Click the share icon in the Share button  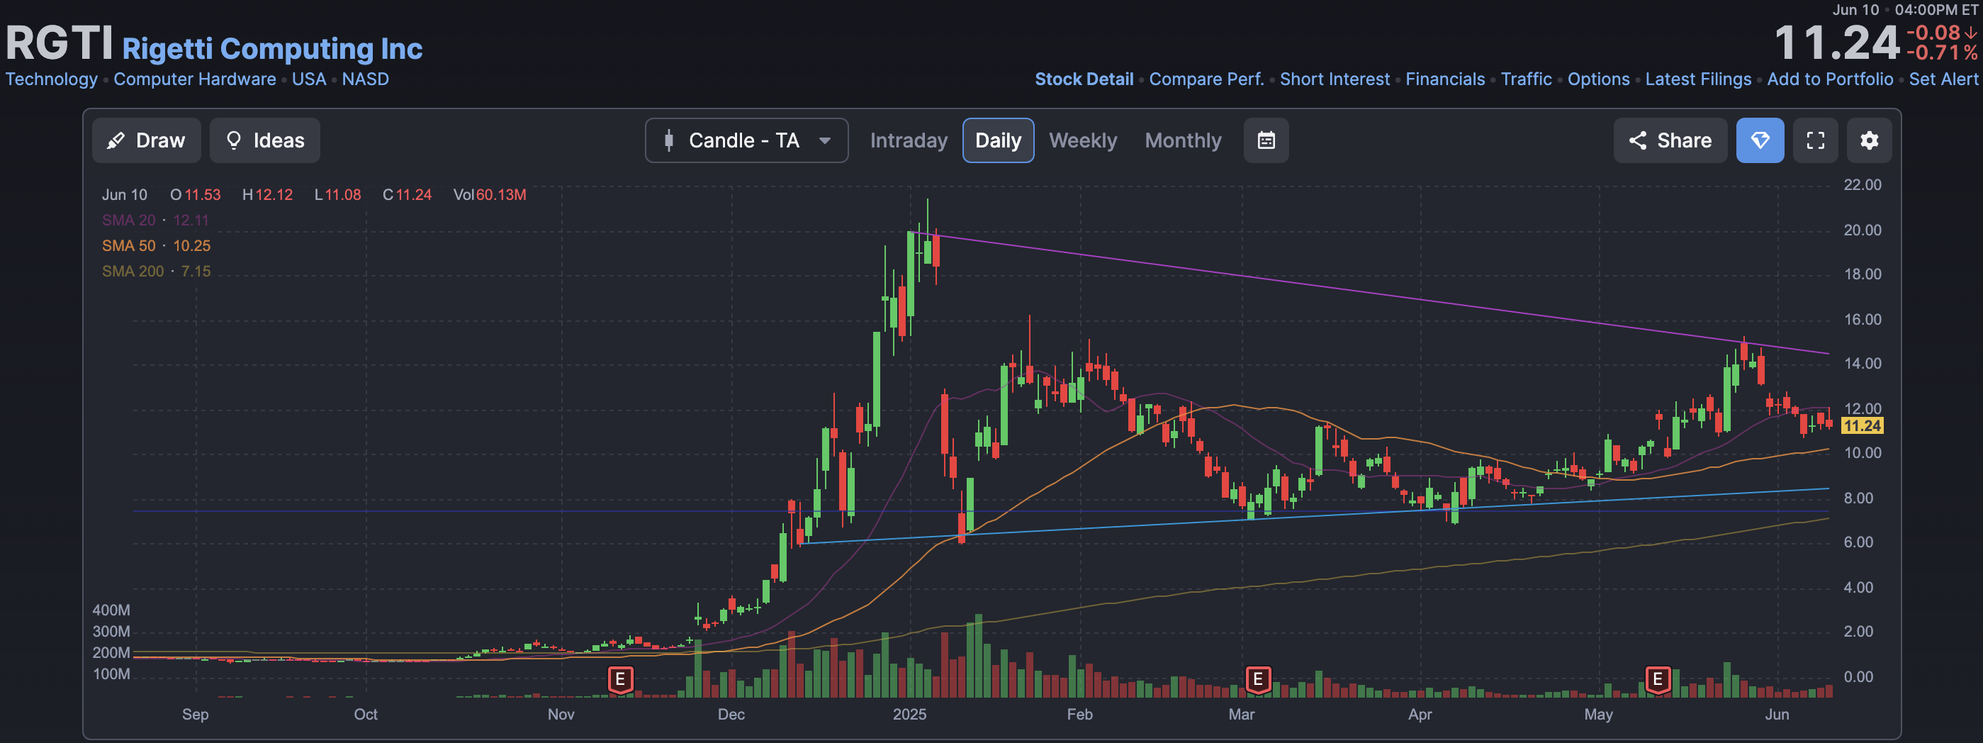point(1637,140)
